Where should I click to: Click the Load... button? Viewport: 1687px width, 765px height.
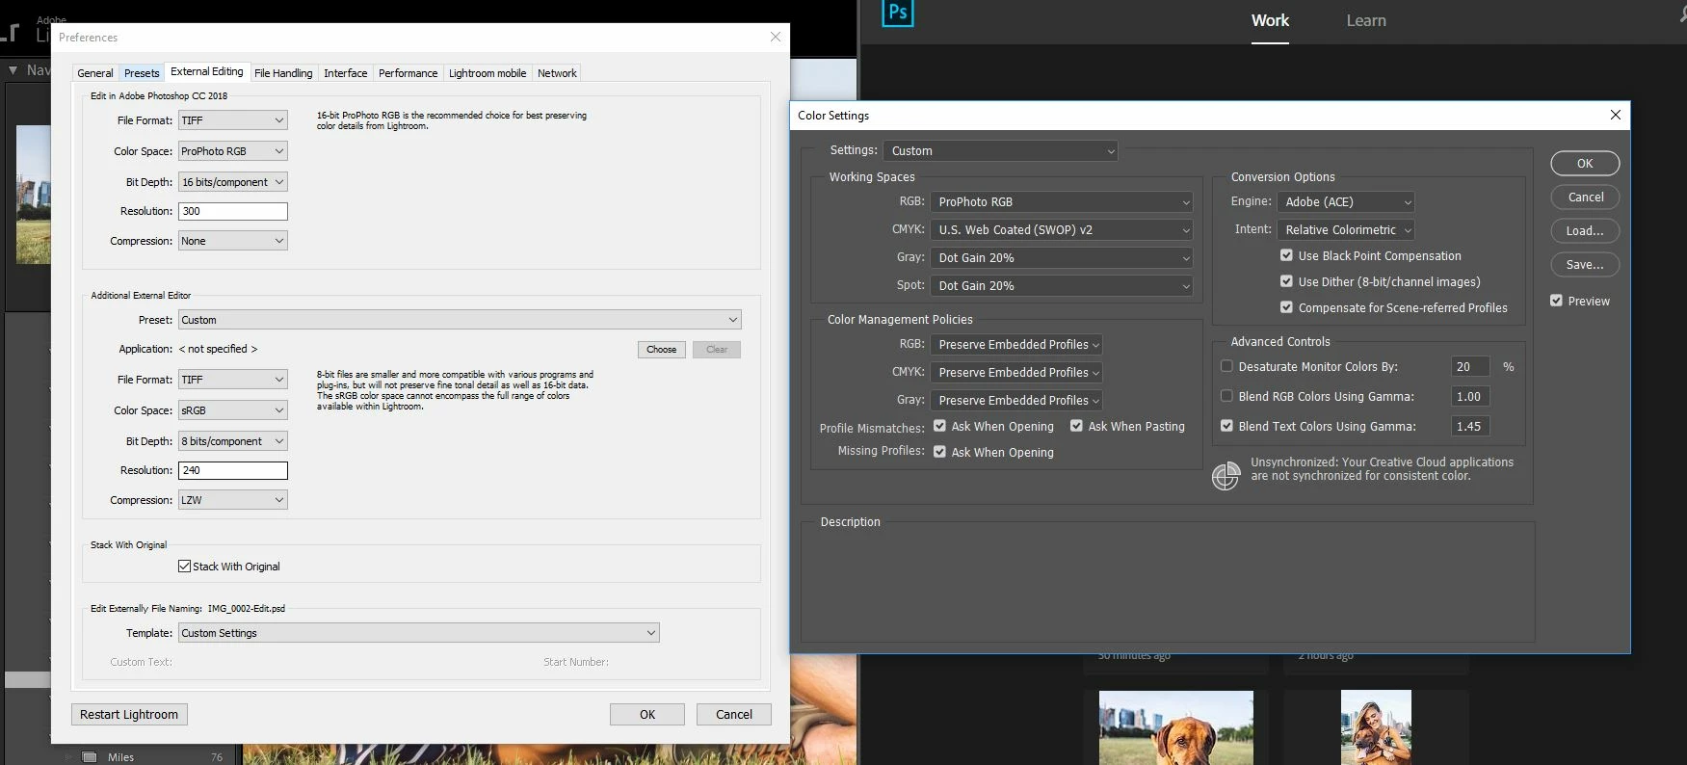tap(1585, 230)
